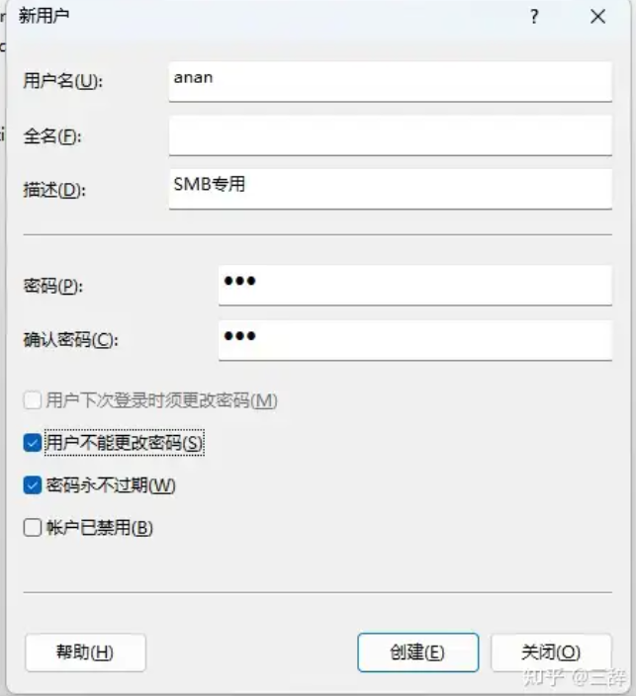The height and width of the screenshot is (696, 636).
Task: Click the 用户名(U) label text
Action: (62, 81)
